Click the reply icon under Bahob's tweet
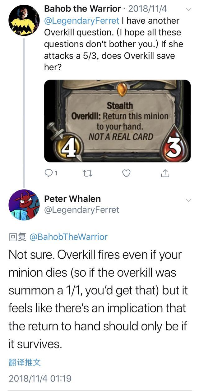Screen dimensions: 199x391 tap(49, 173)
